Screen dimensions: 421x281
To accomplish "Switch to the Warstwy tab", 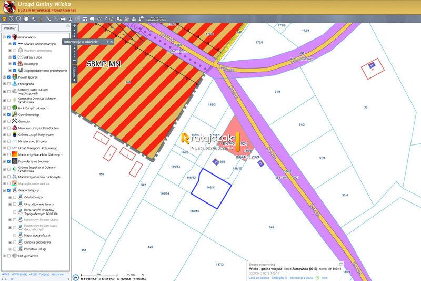I will (9, 28).
